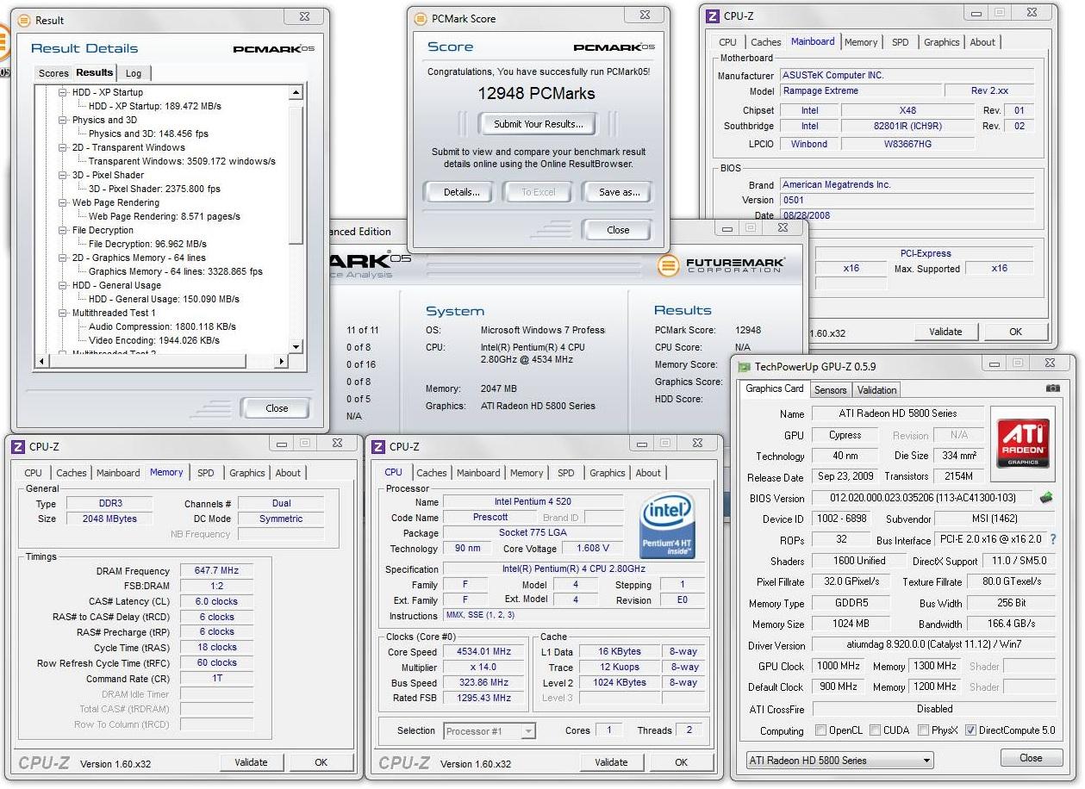The height and width of the screenshot is (789, 1085).
Task: Click the Result list horizontal scroll right arrow
Action: [283, 361]
